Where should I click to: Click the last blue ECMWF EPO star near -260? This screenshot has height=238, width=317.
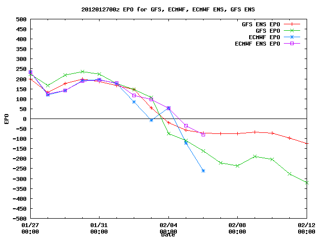pyautogui.click(x=203, y=171)
